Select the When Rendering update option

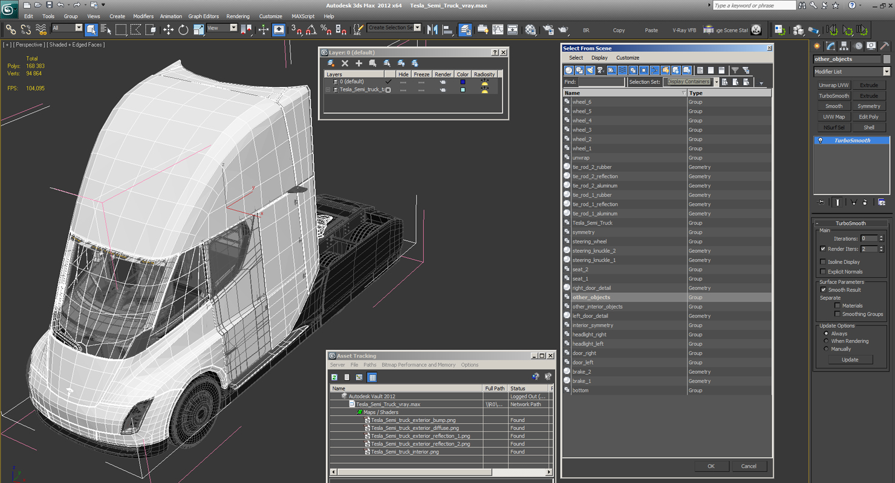tap(826, 341)
